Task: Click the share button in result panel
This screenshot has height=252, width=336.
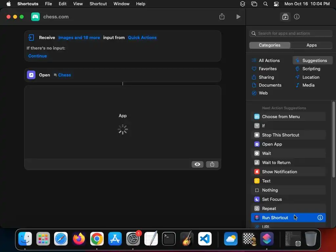Action: 212,164
